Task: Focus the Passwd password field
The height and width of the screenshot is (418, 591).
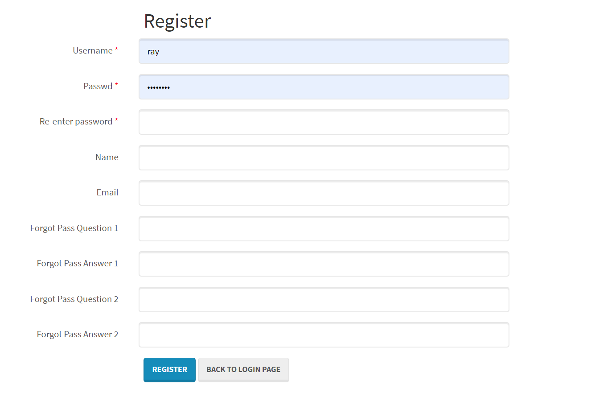Action: pos(324,87)
